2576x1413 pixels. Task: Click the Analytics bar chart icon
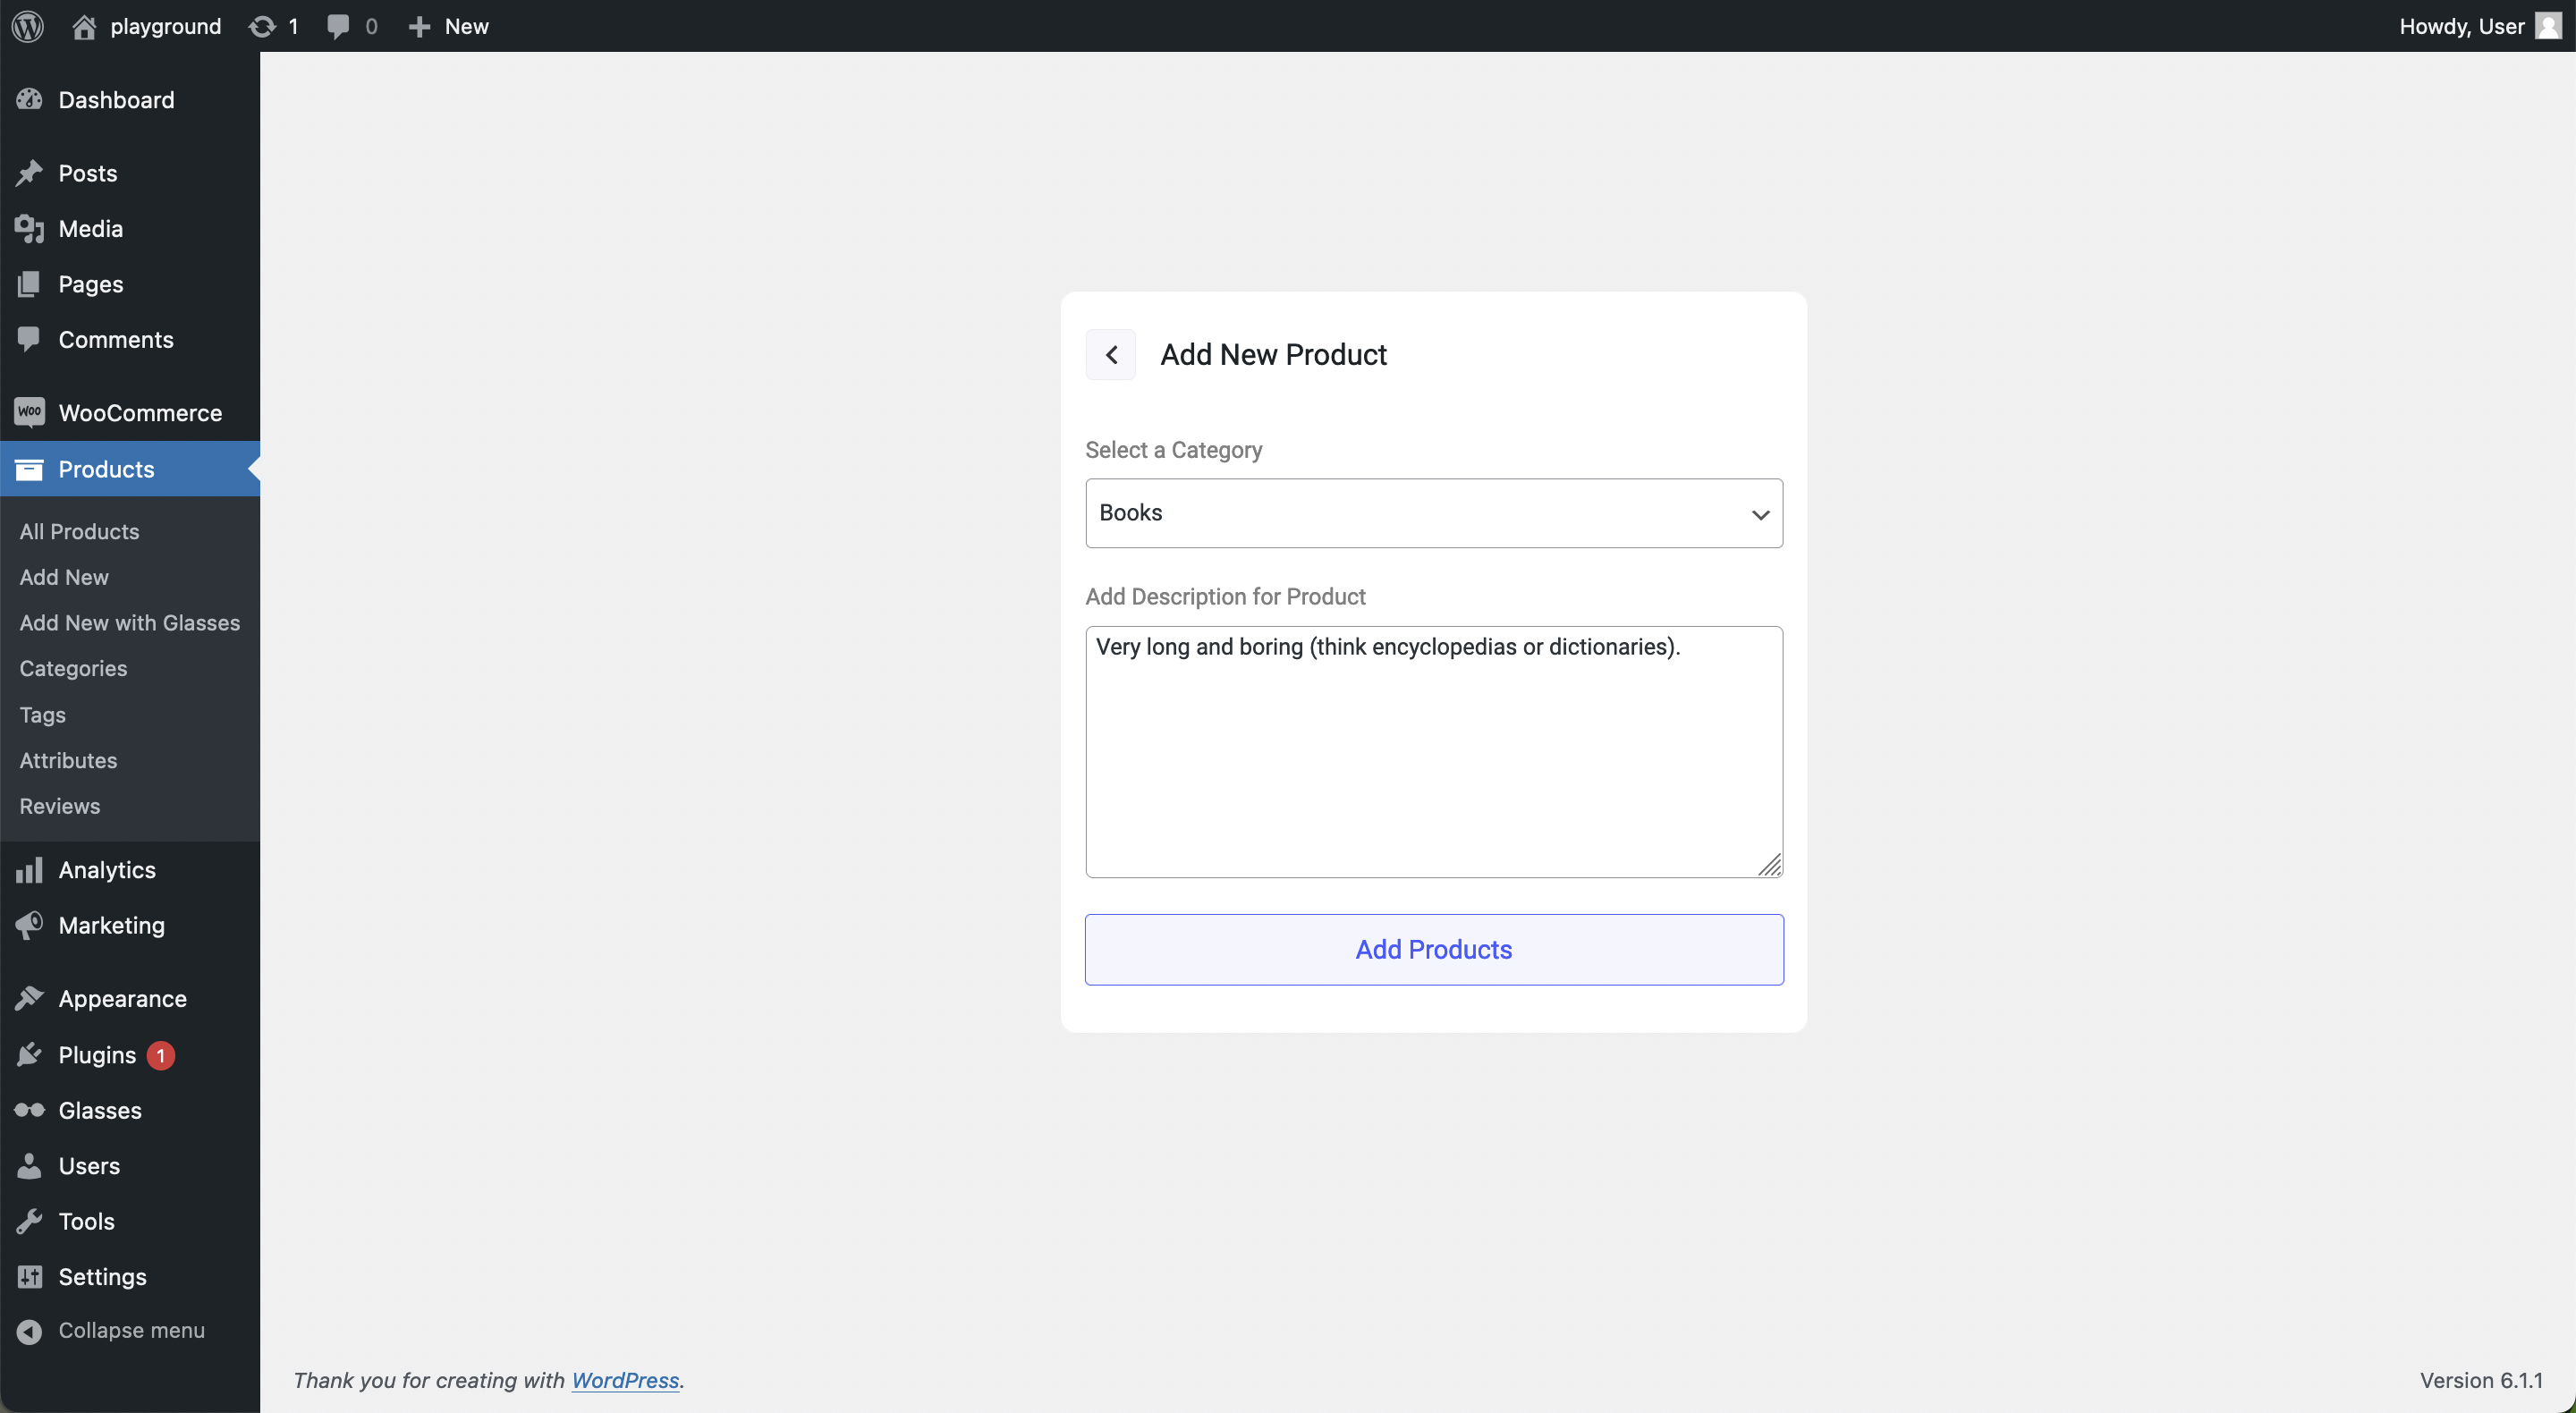[x=29, y=870]
